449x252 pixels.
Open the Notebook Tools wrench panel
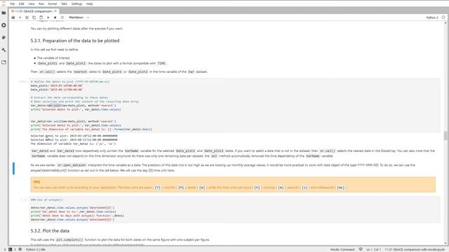click(4, 50)
